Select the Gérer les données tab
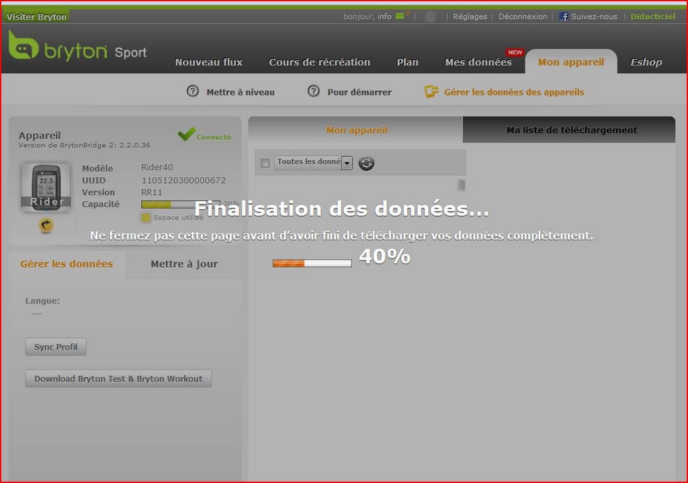 pos(67,264)
